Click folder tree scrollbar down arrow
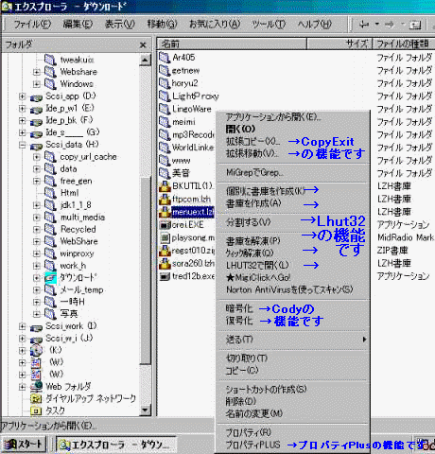 pos(145,410)
